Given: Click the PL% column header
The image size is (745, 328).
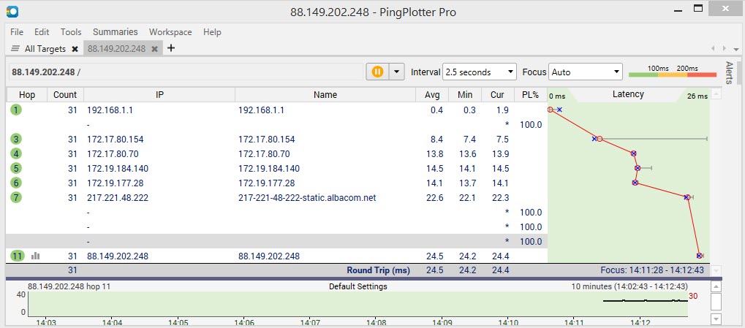Looking at the screenshot, I should tap(530, 94).
